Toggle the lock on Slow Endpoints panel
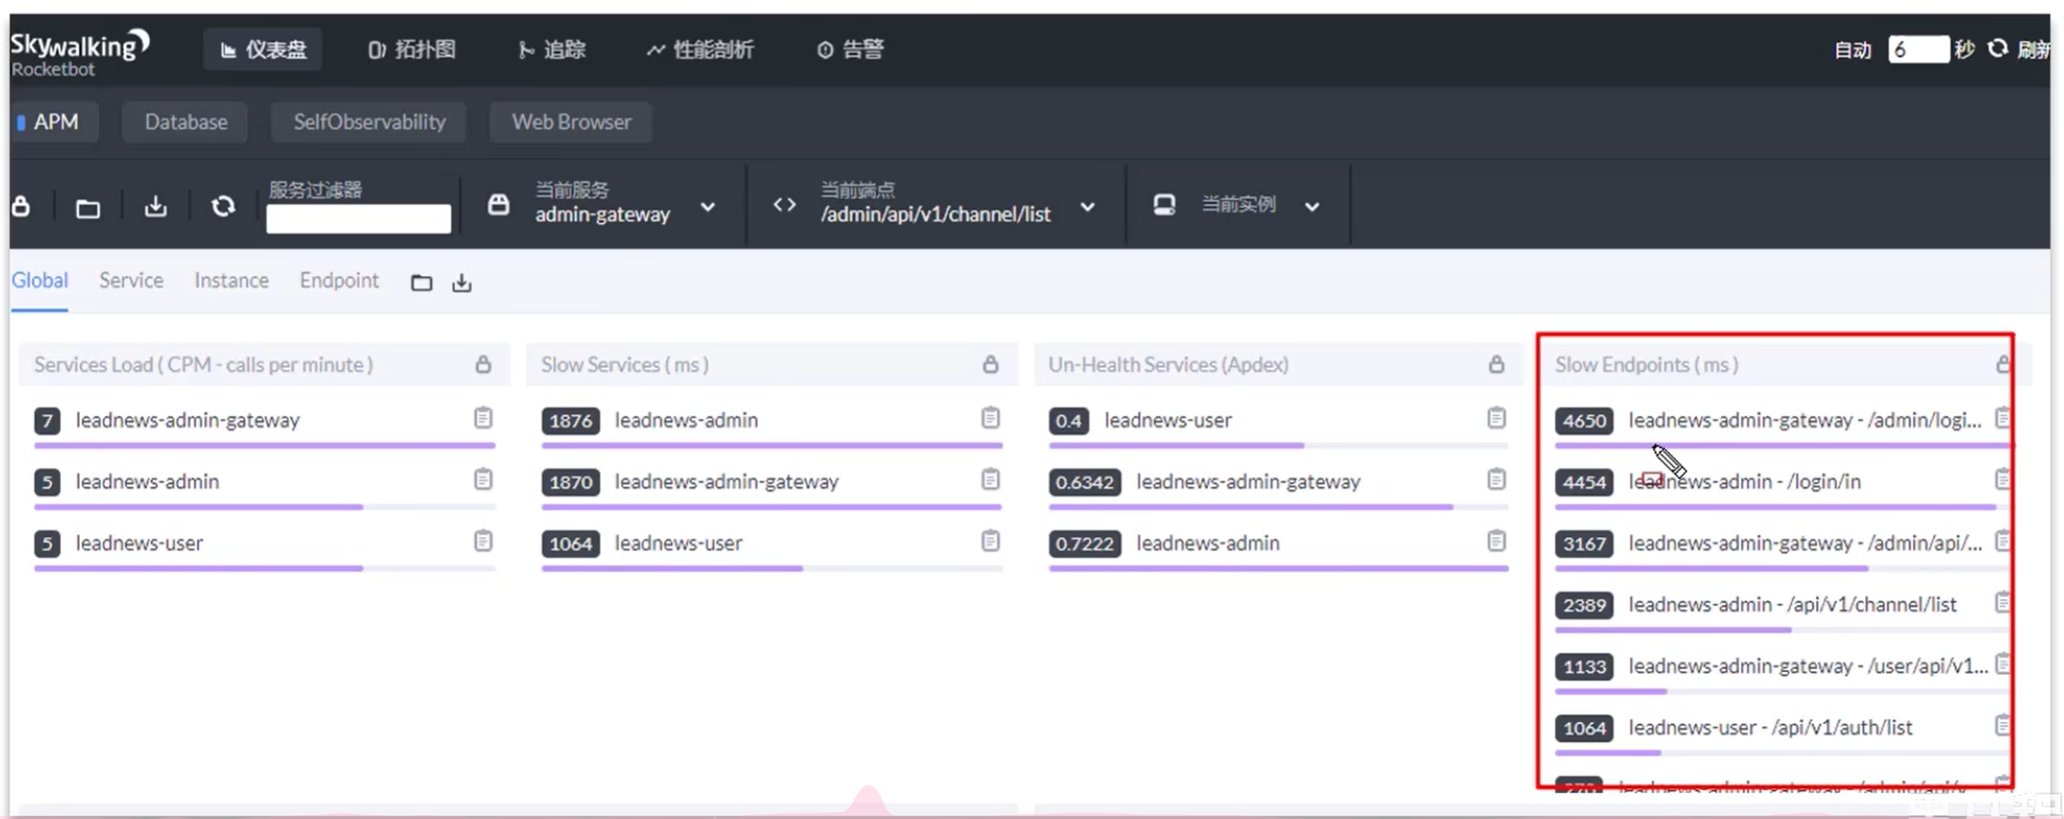Viewport: 2064px width, 819px height. [x=2002, y=364]
